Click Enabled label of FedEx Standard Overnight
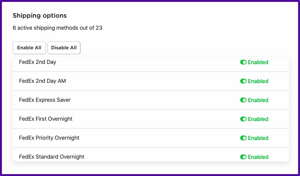300x176 pixels. pyautogui.click(x=258, y=157)
